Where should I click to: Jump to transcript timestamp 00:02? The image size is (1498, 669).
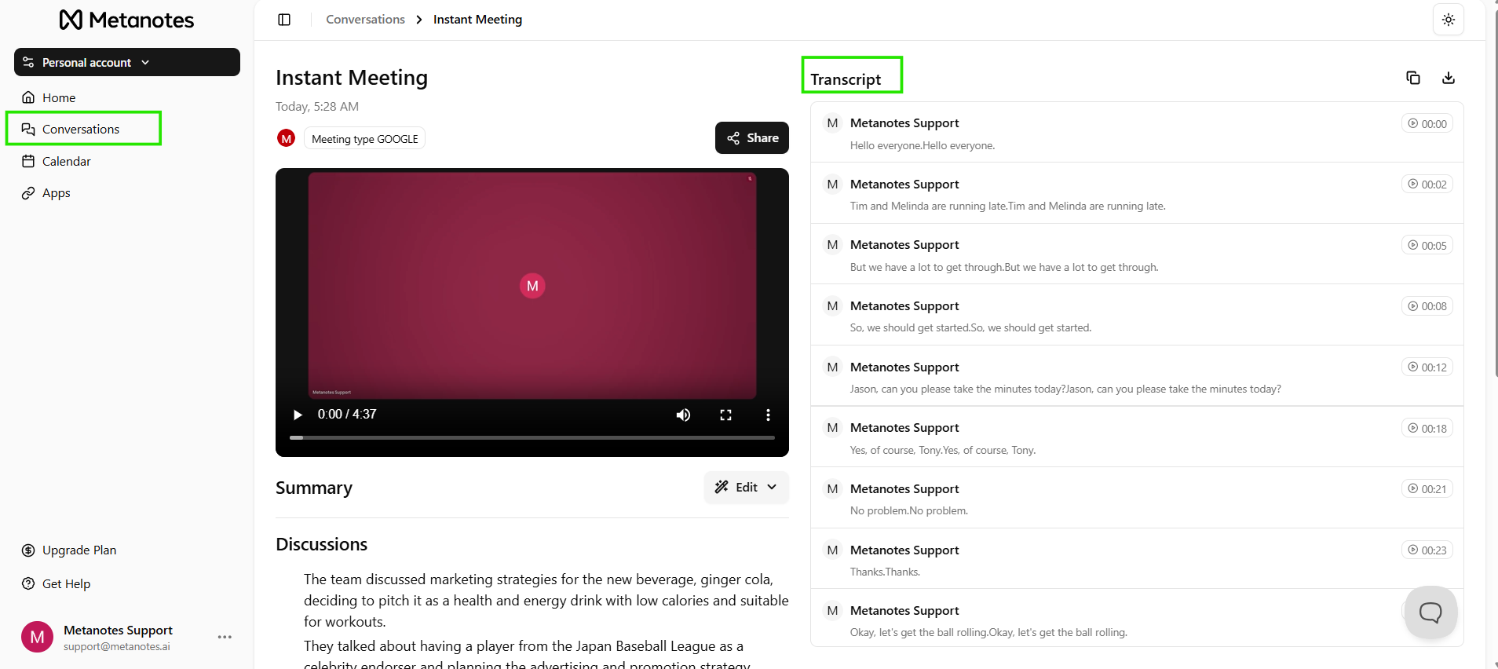point(1427,185)
